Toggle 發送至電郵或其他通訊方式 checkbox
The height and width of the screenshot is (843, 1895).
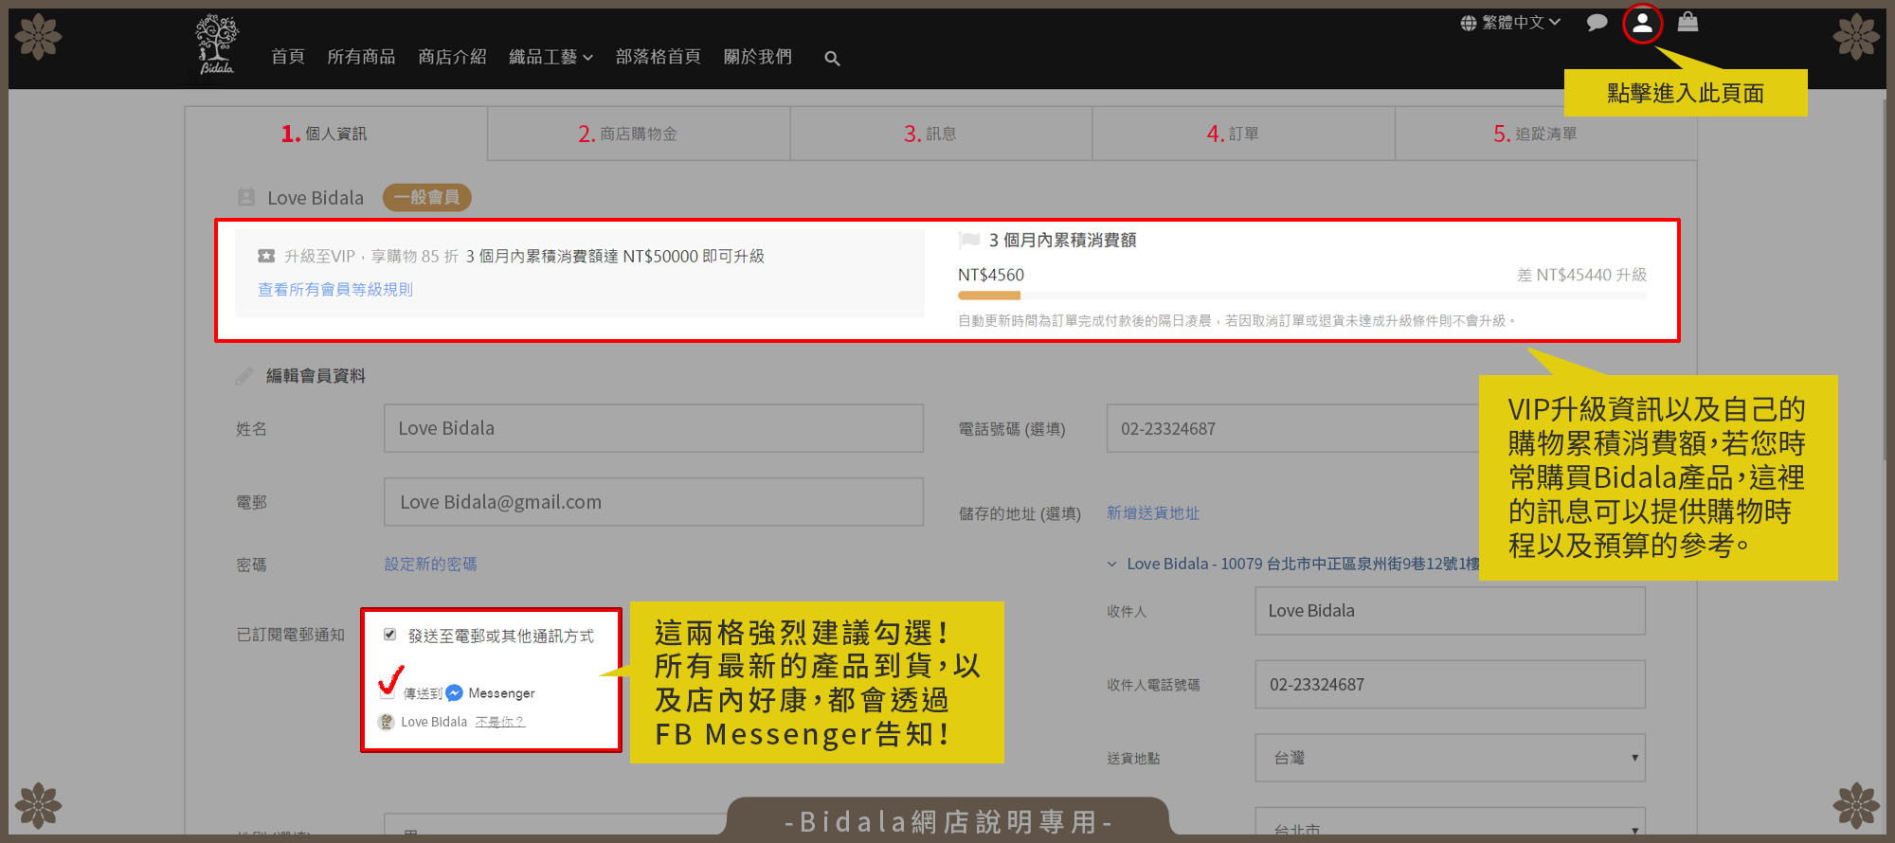click(x=389, y=635)
